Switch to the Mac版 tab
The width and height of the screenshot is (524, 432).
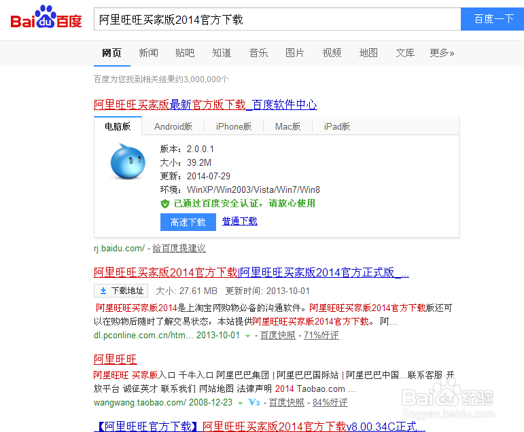coord(287,126)
